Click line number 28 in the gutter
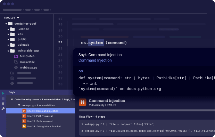 [x=60, y=84]
